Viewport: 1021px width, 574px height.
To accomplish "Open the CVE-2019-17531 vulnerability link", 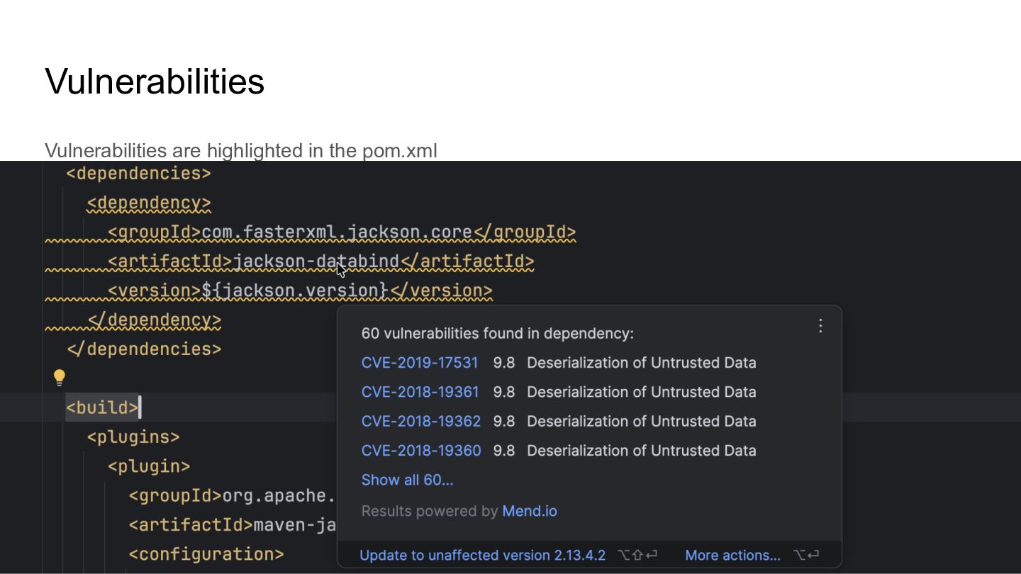I will [420, 363].
